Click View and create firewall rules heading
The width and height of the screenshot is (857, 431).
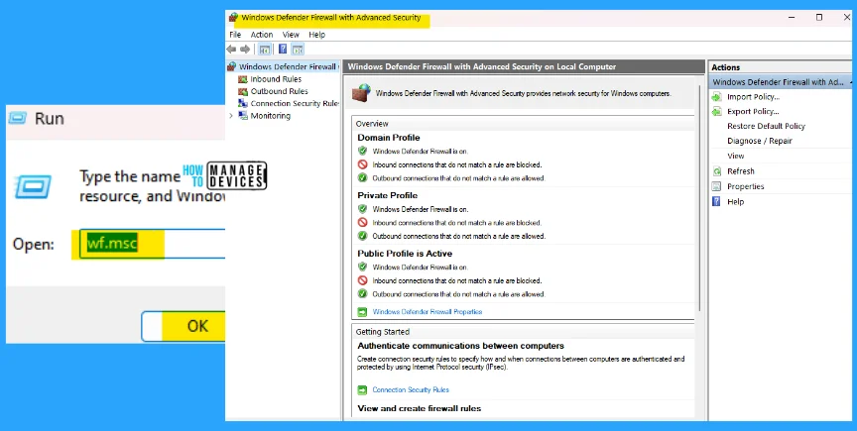click(x=420, y=408)
